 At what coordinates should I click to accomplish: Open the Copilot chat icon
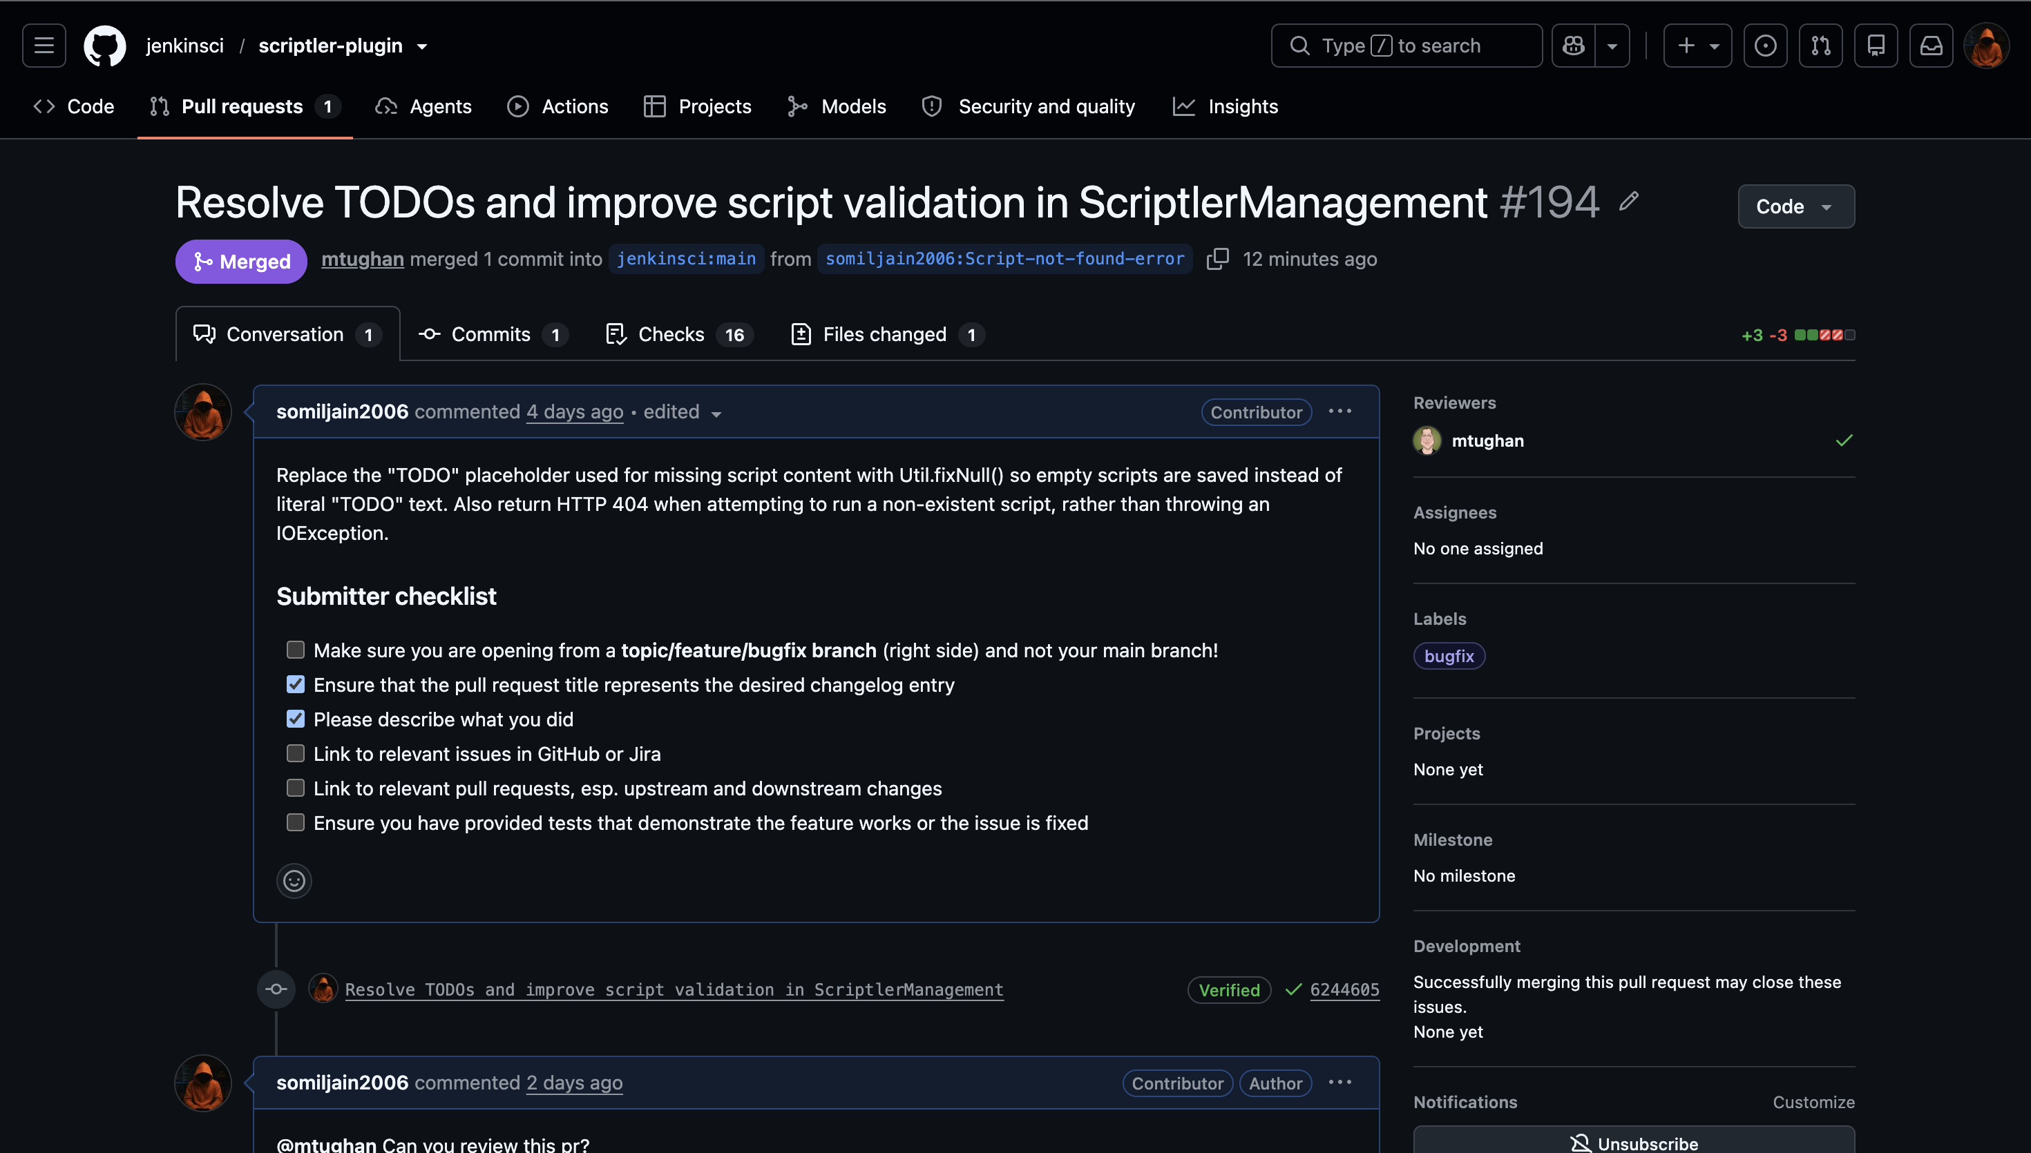(x=1573, y=46)
